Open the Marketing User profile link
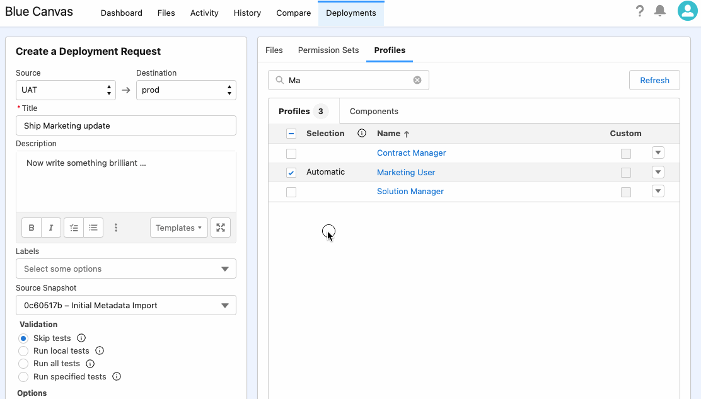 406,173
